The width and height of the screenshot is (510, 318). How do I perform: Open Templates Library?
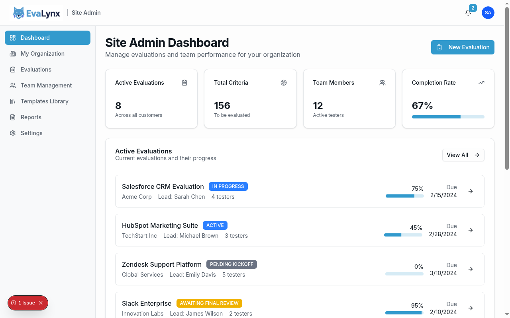pos(47,101)
